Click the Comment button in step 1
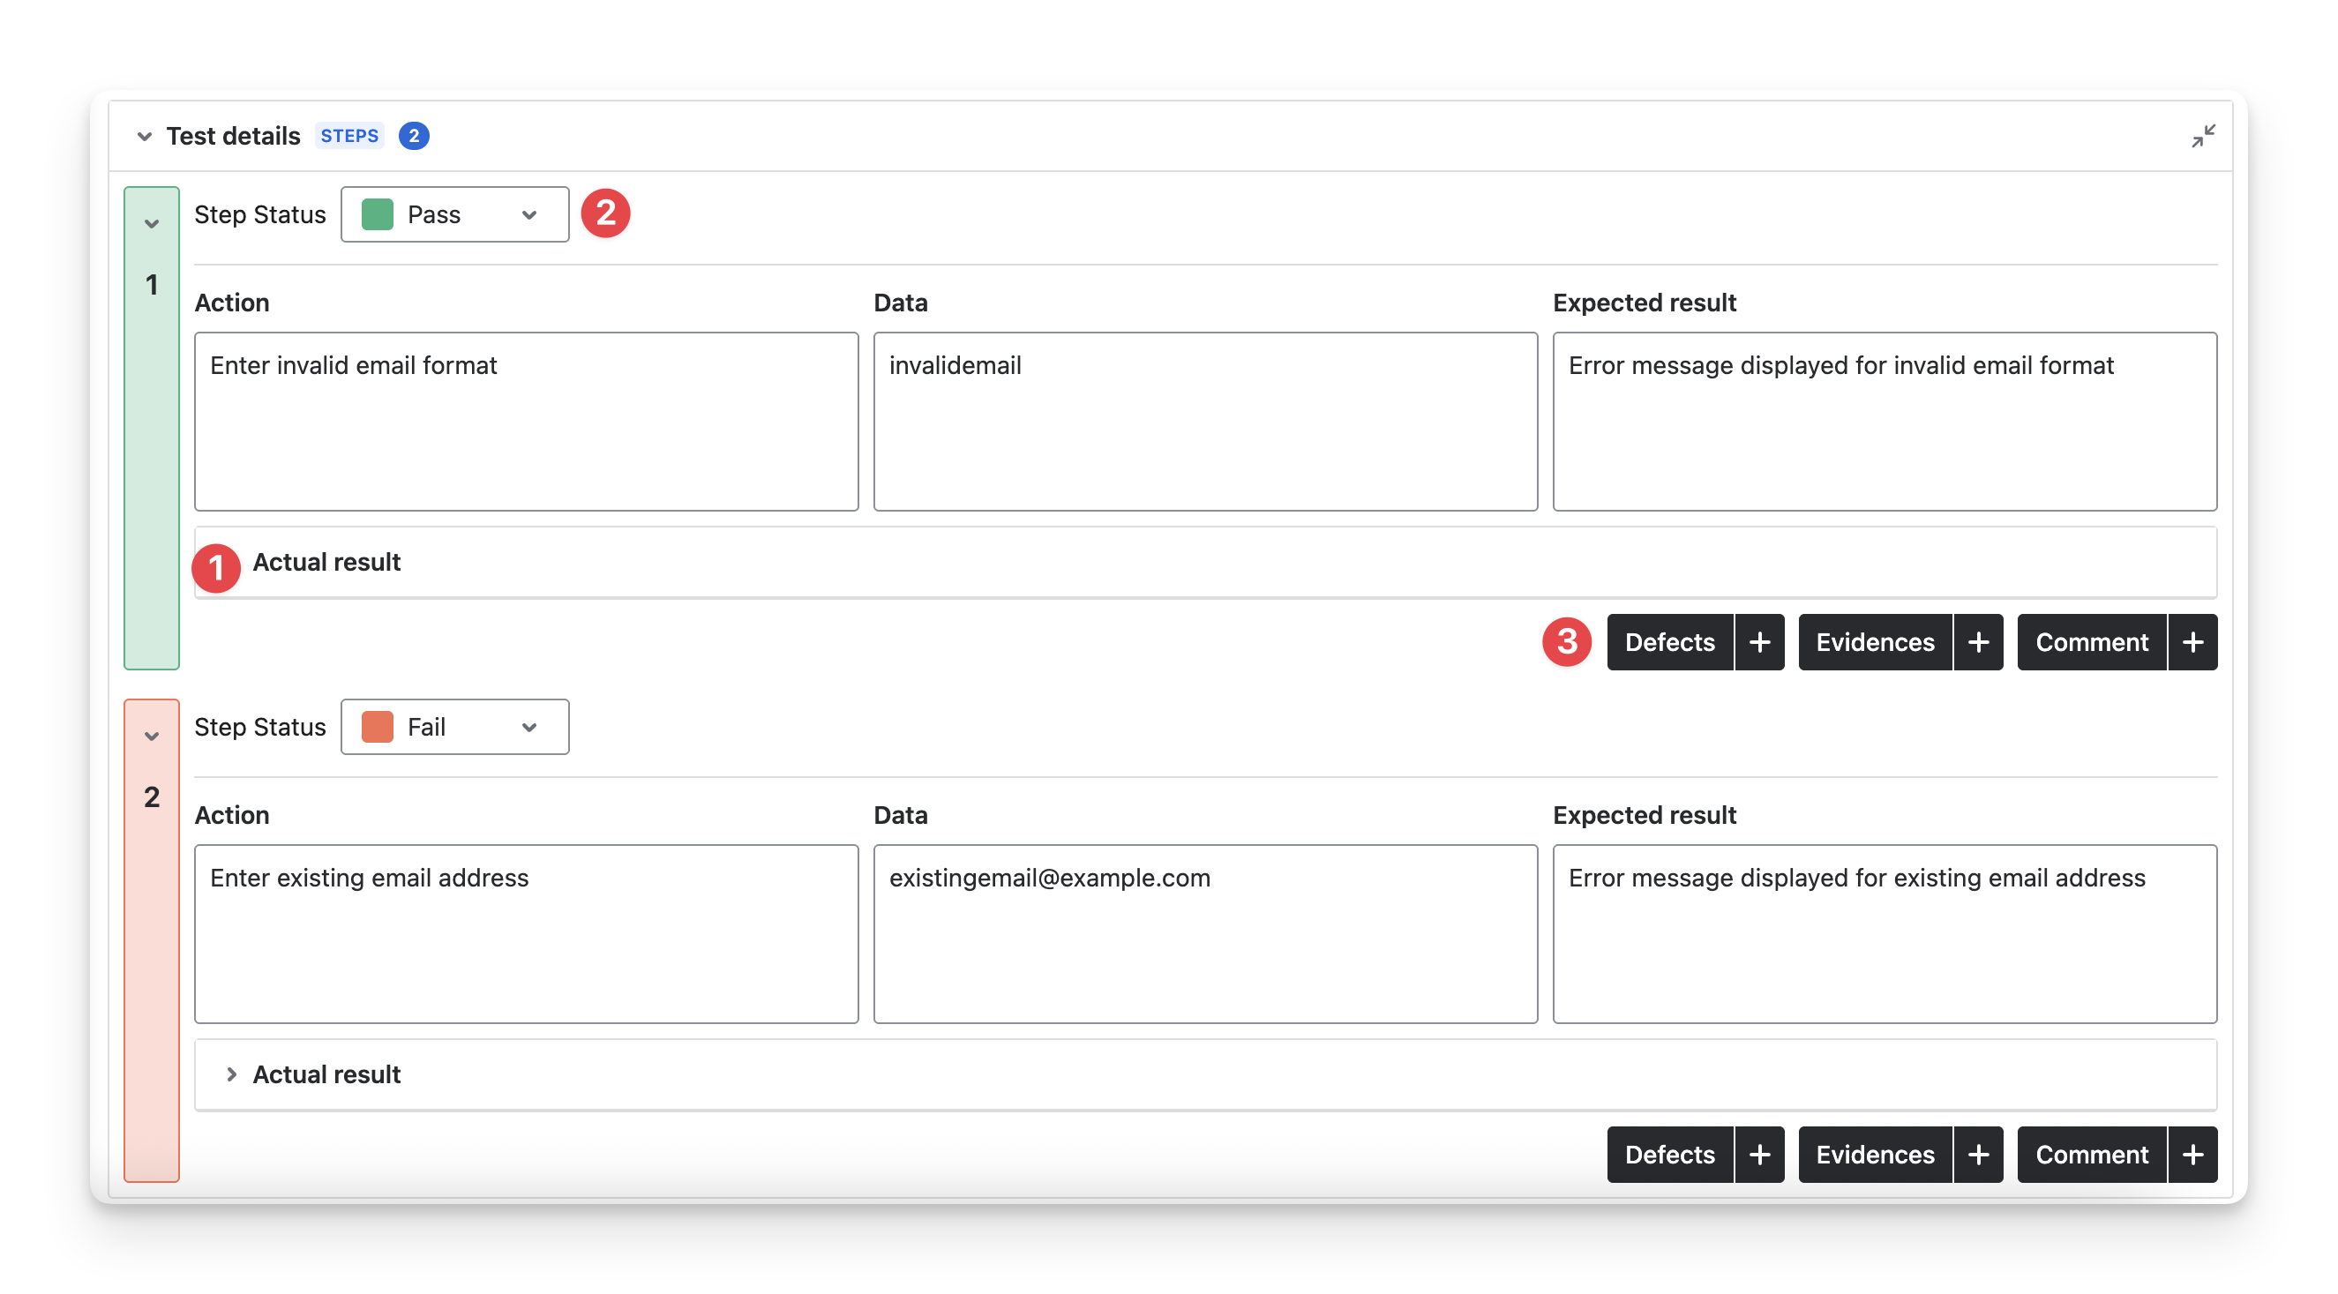Image resolution: width=2338 pixels, height=1294 pixels. pos(2091,642)
